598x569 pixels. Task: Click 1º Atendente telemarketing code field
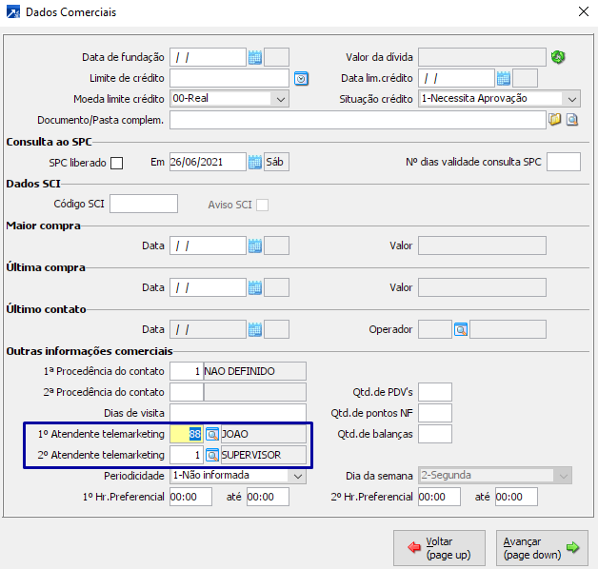point(186,435)
